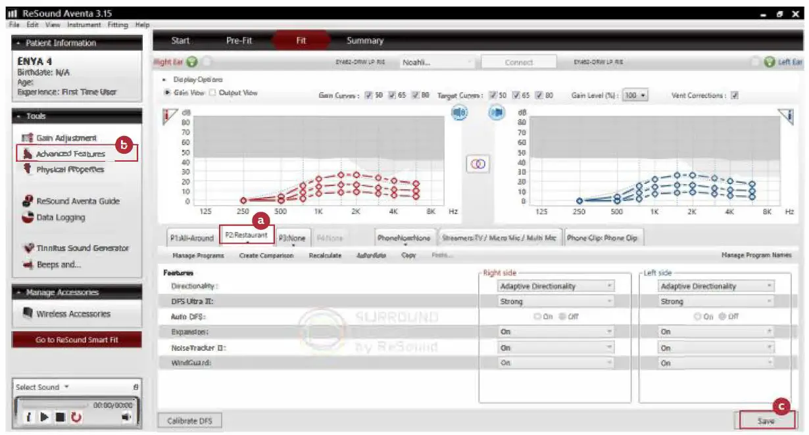The width and height of the screenshot is (809, 435).
Task: Open the info flag on the left-ear graph
Action: point(787,116)
